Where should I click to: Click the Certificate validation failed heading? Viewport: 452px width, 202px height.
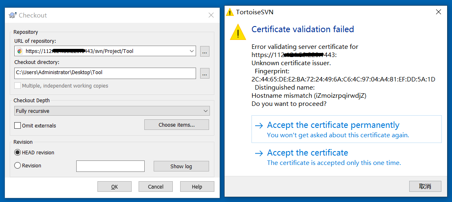click(x=303, y=29)
